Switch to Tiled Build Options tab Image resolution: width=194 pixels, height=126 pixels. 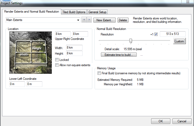(74, 12)
